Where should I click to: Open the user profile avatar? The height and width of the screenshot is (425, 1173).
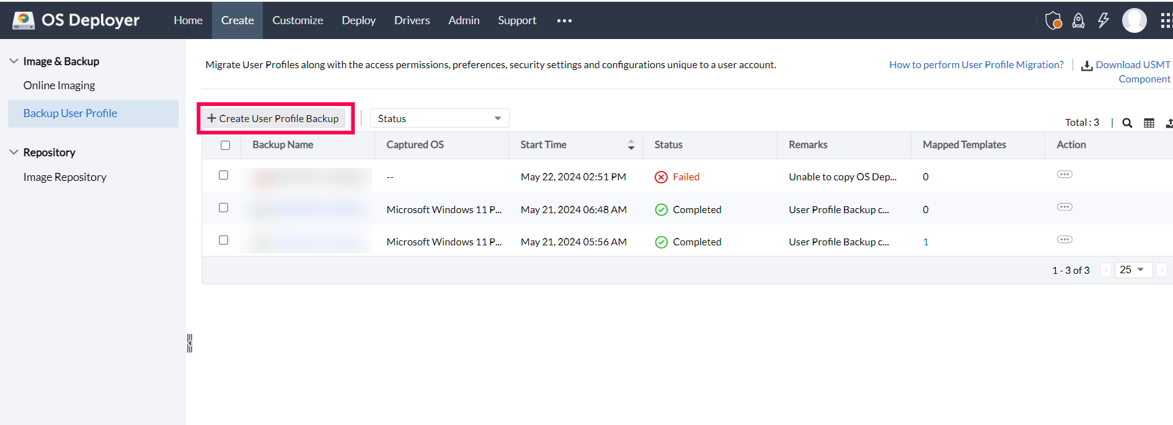coord(1134,20)
